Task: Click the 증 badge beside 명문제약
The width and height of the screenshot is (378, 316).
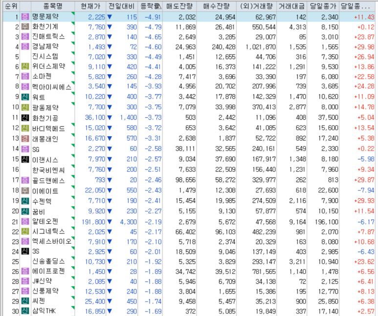Action: (x=25, y=17)
